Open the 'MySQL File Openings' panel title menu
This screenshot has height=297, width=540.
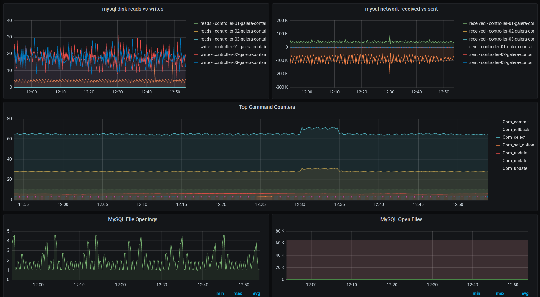pos(133,219)
